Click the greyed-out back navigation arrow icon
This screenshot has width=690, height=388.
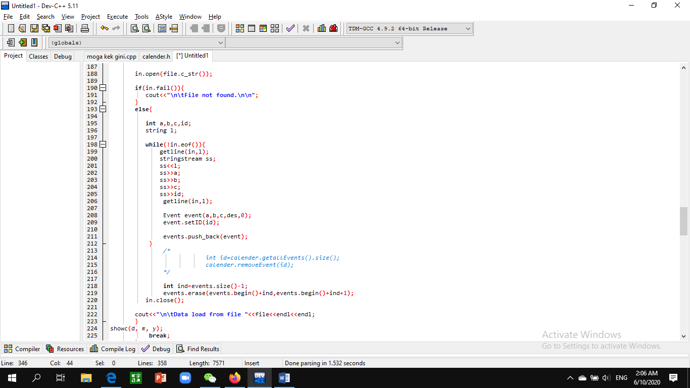[x=194, y=28]
